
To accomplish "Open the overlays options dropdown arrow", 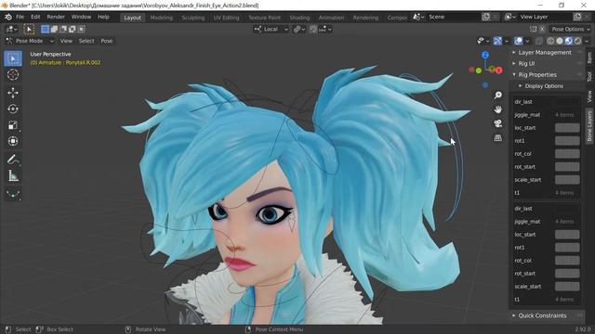I will (x=527, y=41).
